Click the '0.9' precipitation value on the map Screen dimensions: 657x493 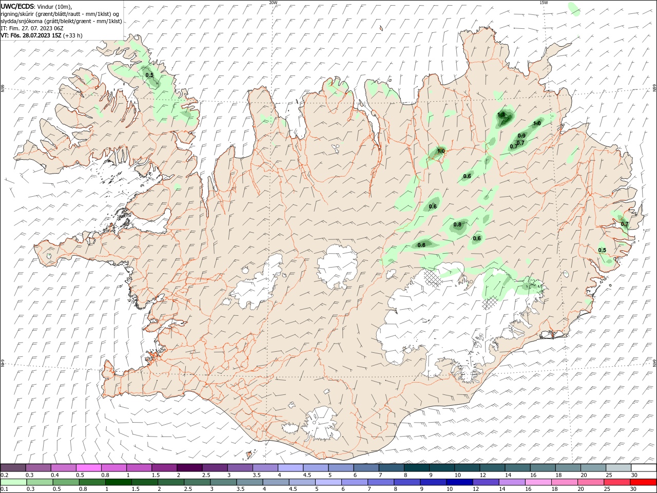click(x=521, y=136)
